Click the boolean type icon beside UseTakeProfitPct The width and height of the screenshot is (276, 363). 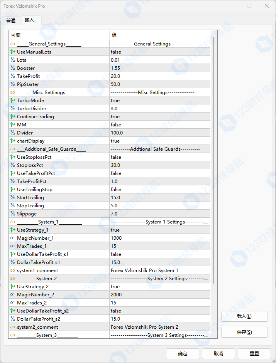click(x=12, y=173)
